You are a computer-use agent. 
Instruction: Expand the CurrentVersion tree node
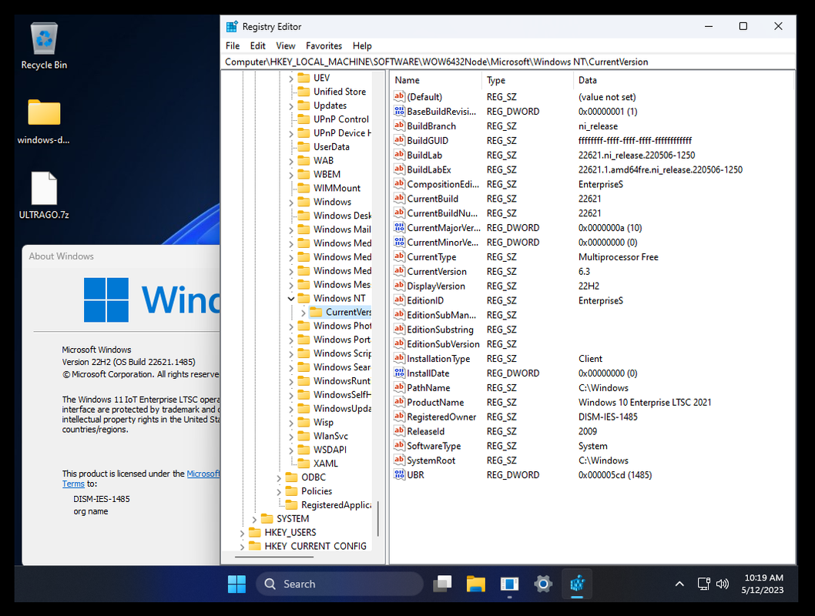(303, 312)
